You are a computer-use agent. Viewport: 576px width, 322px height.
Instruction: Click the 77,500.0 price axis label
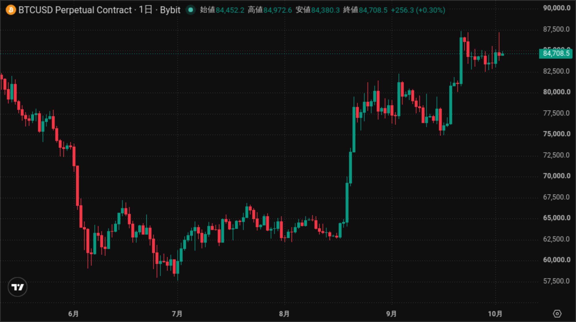coord(556,113)
